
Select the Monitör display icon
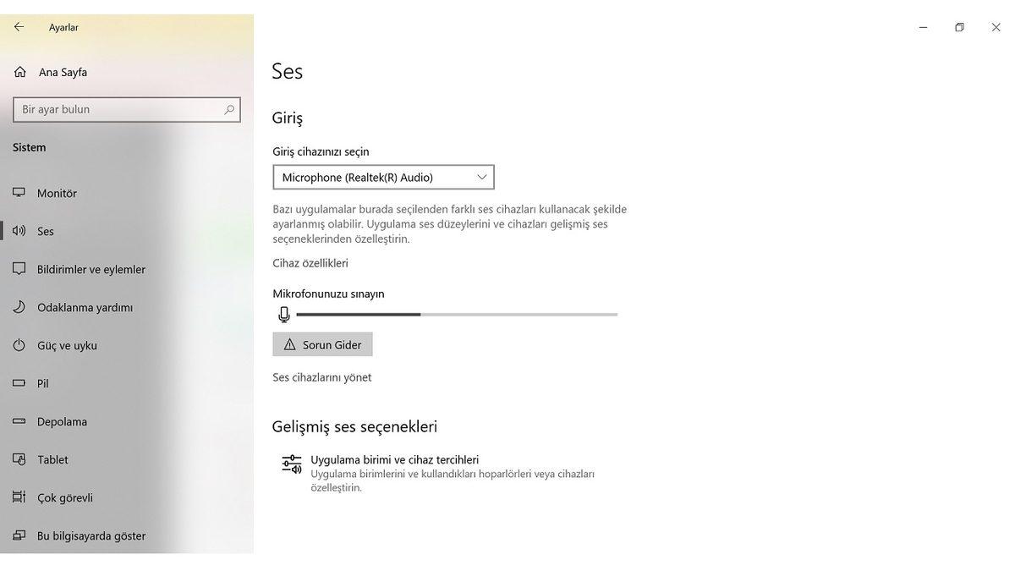[x=19, y=193]
